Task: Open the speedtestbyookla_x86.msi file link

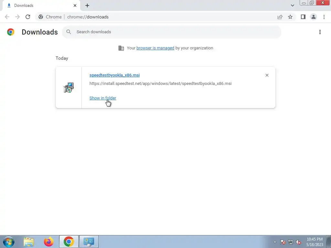Action: (x=115, y=75)
